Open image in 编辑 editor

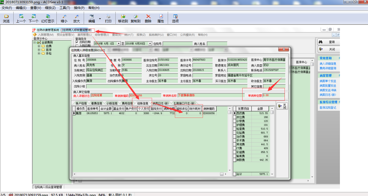coord(92,19)
